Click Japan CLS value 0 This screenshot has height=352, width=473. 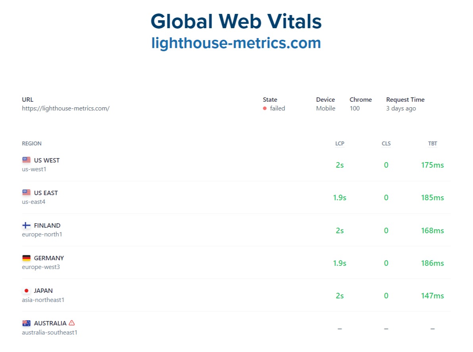click(386, 296)
